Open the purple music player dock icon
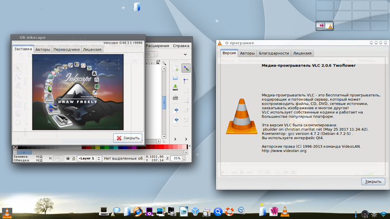The image size is (390, 219). [149, 212]
